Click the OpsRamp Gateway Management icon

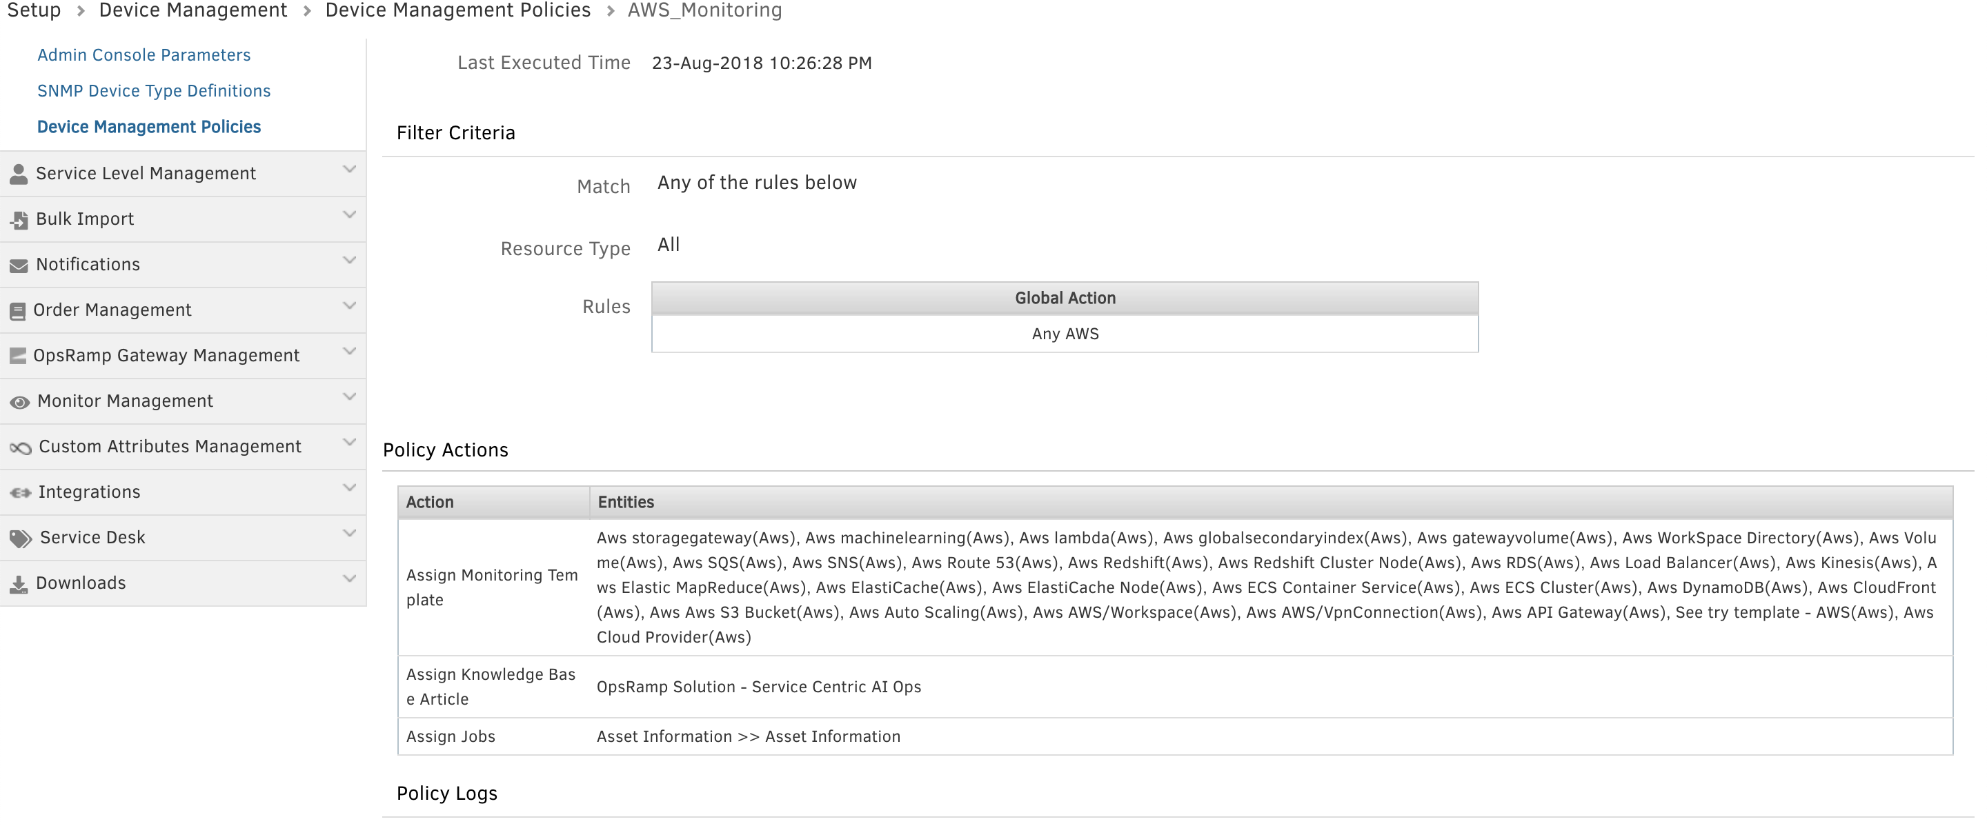[x=19, y=354]
